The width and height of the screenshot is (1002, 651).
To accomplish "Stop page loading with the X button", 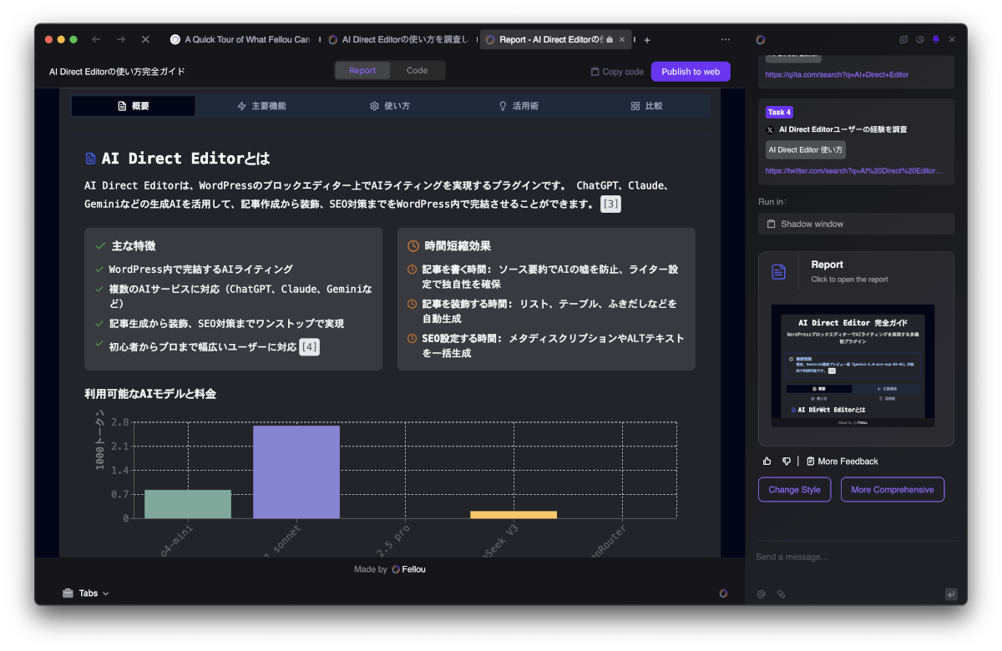I will (x=145, y=39).
